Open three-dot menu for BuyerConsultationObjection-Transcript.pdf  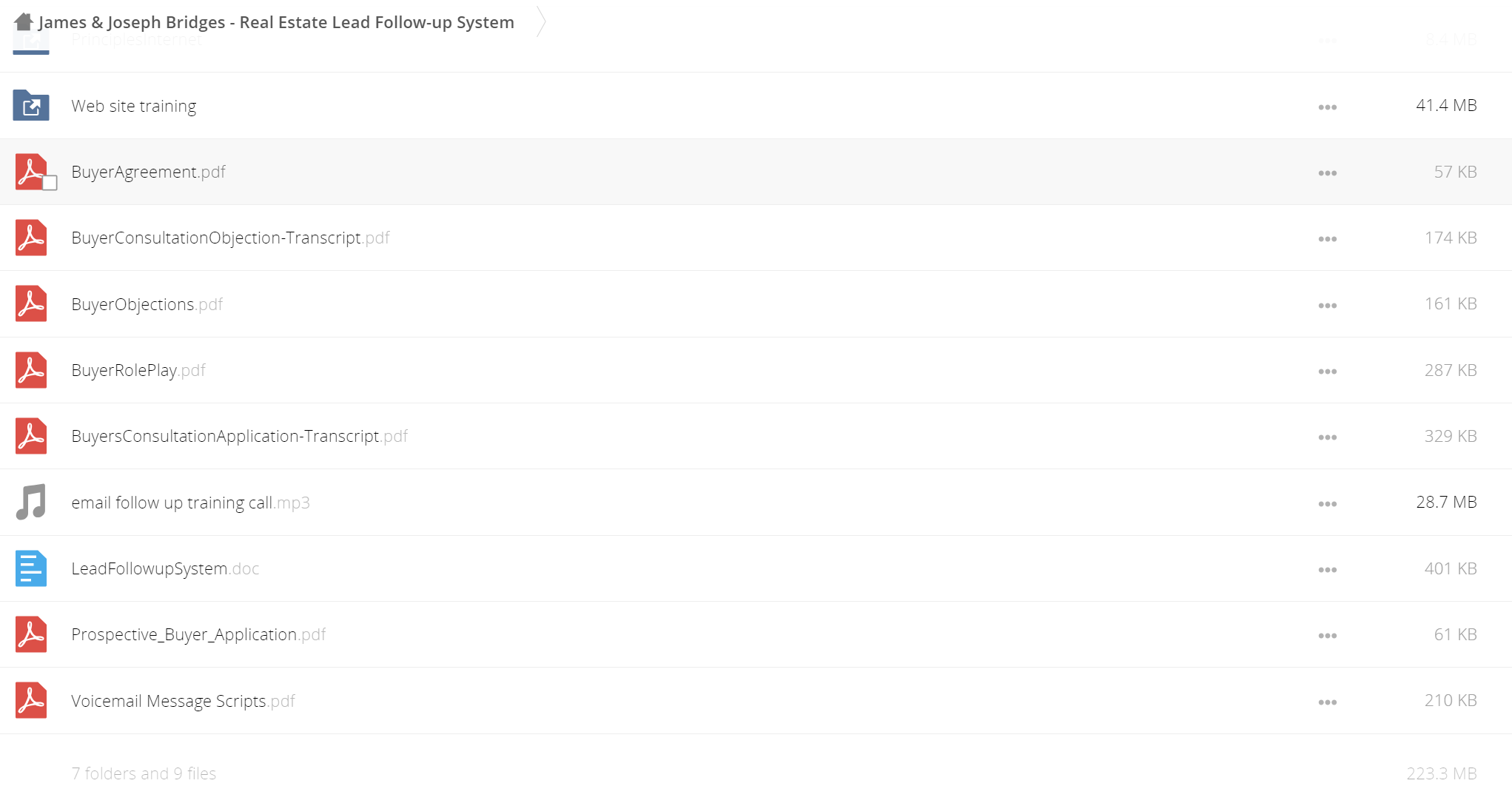(x=1327, y=239)
